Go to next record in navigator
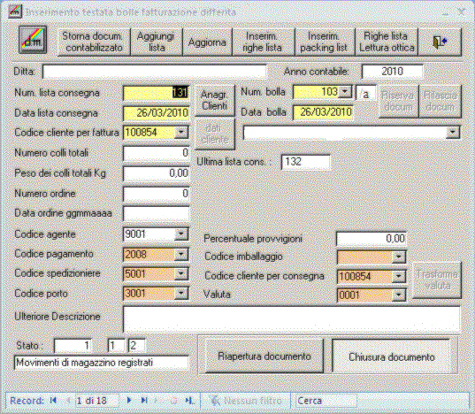475x414 pixels. pos(129,401)
